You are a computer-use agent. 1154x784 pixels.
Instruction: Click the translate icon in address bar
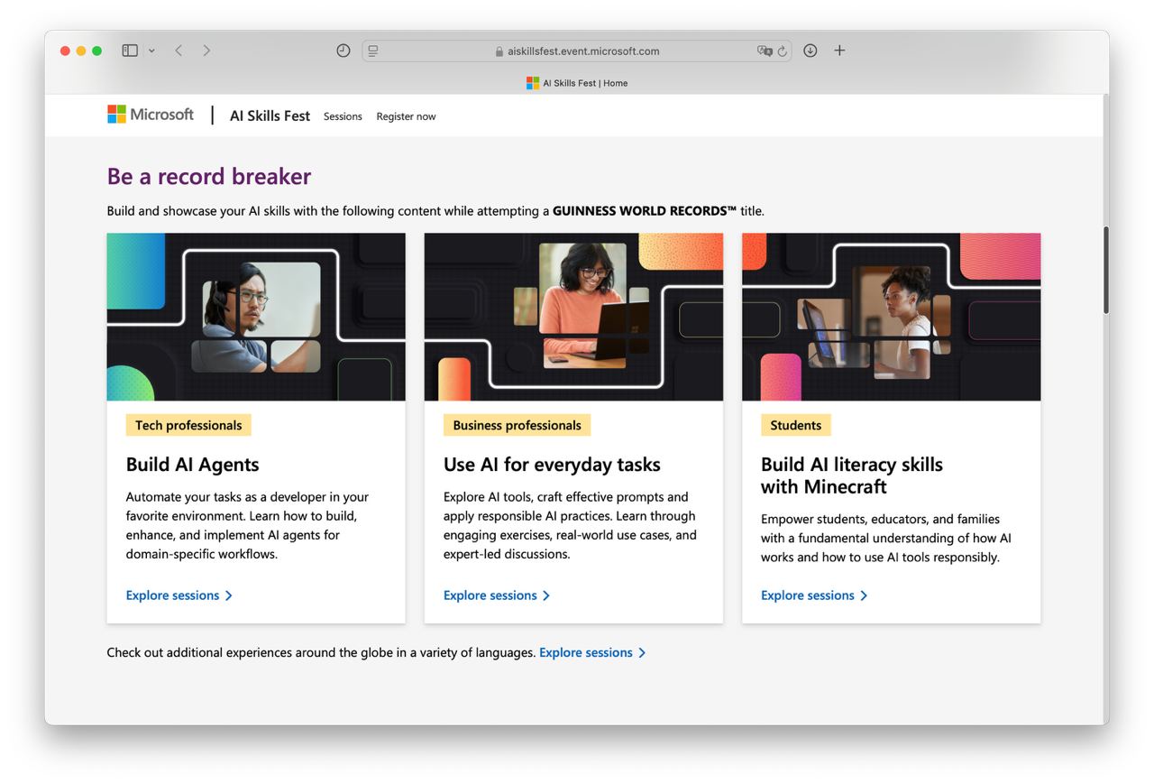(x=765, y=51)
